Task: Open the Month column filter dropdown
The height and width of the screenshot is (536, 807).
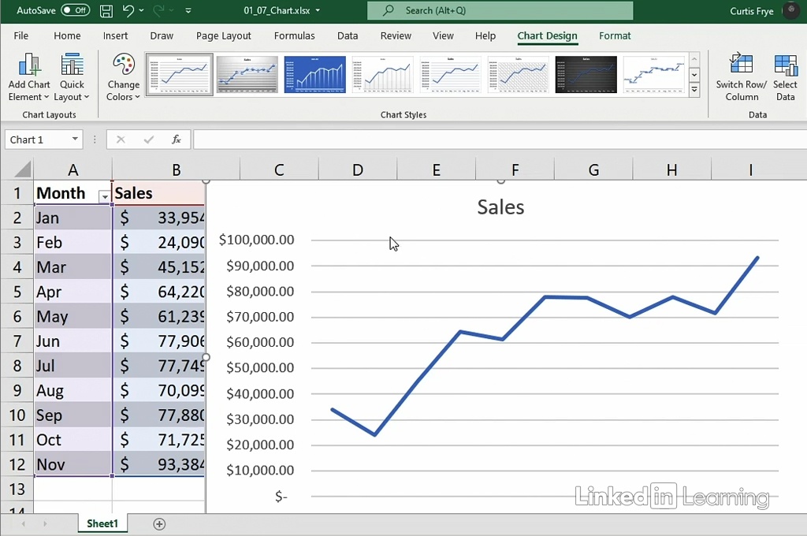Action: (104, 195)
